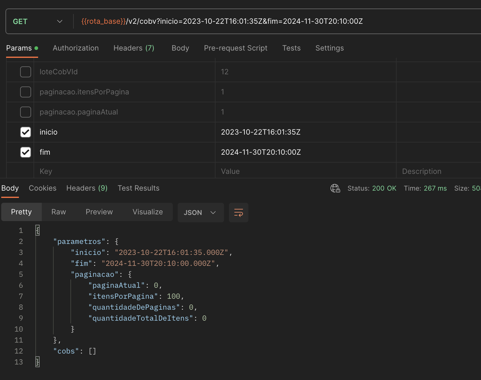This screenshot has height=380, width=481.
Task: Enable the paginacao.paginaAtual checkbox
Action: tap(26, 112)
